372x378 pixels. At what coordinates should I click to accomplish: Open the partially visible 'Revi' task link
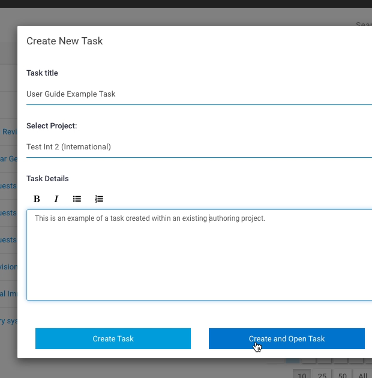coord(10,132)
